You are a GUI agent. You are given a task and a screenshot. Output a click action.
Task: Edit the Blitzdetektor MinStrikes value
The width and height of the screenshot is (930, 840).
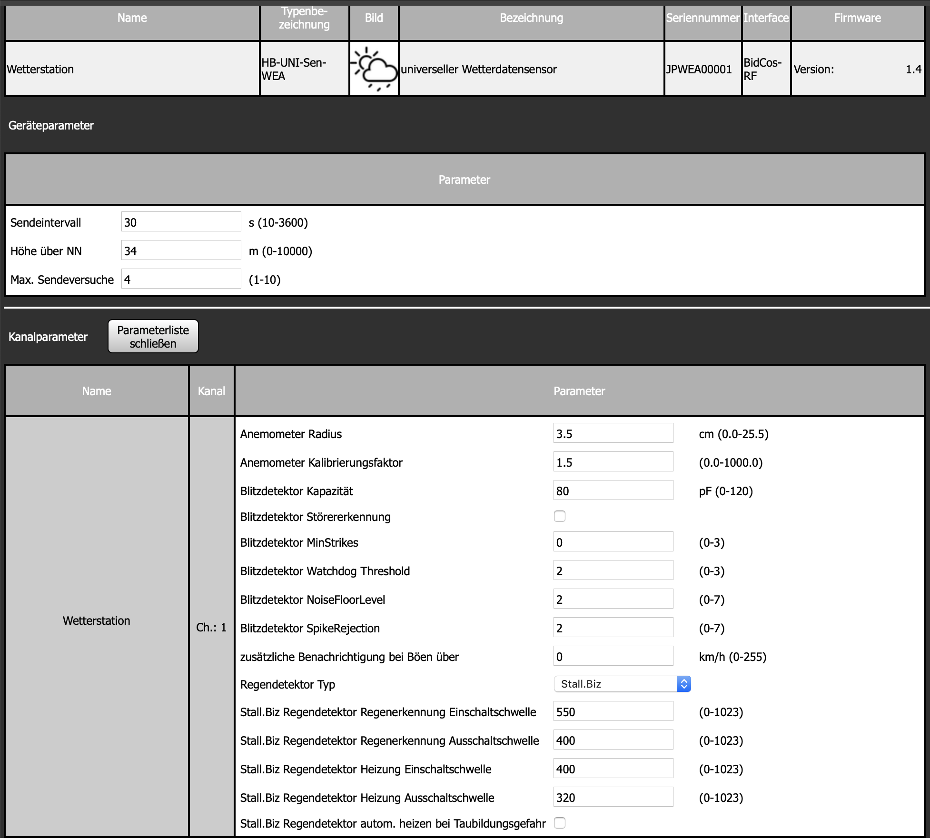(613, 542)
